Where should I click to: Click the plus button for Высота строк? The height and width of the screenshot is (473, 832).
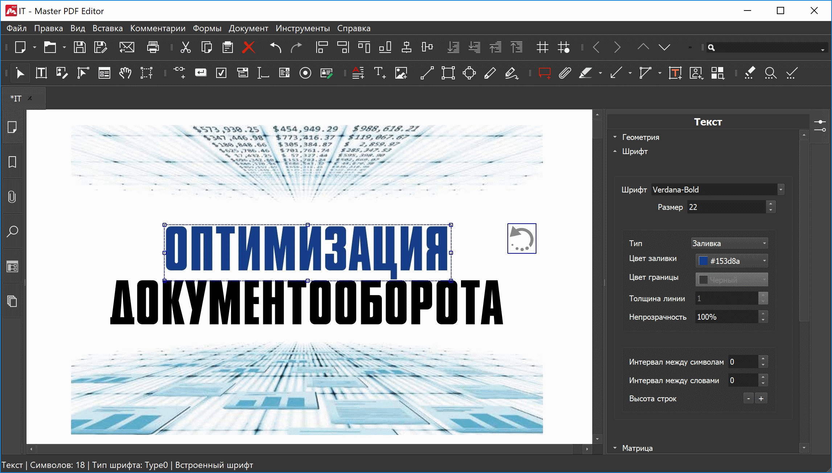point(761,398)
